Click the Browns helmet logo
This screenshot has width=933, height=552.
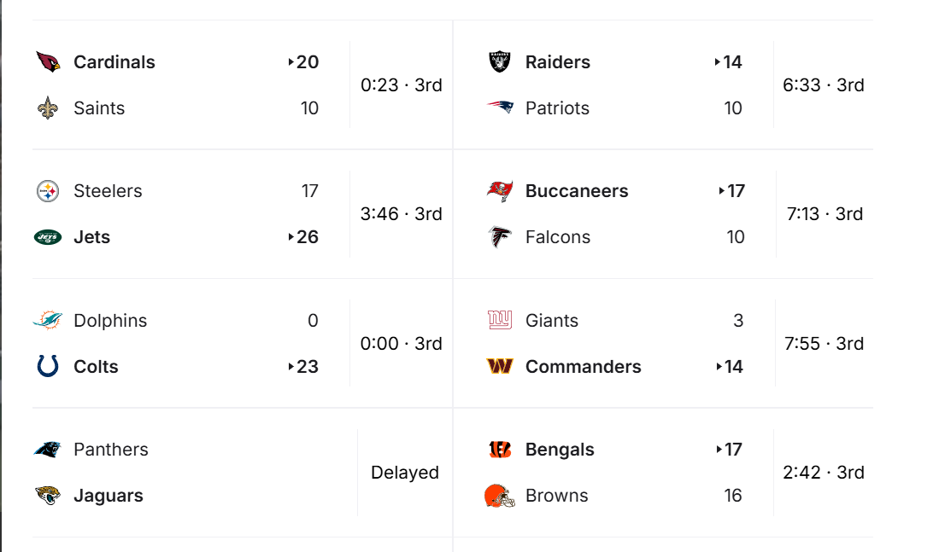500,496
